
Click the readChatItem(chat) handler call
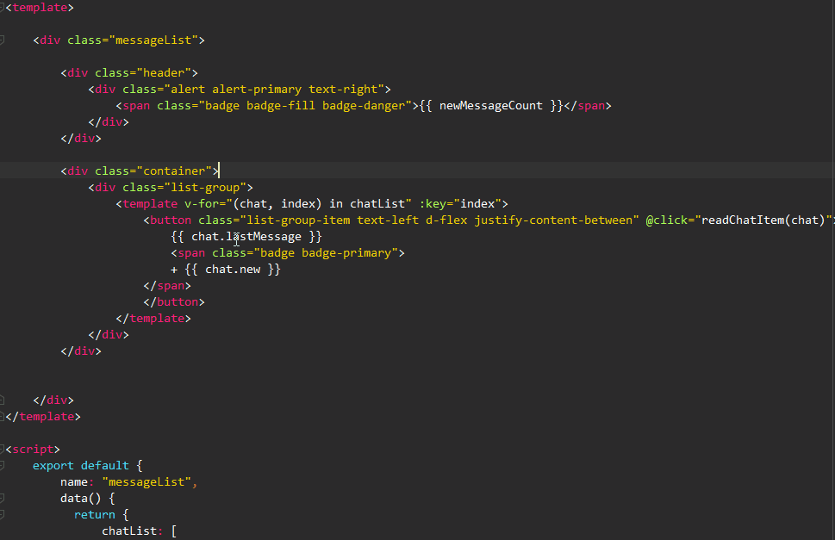click(x=763, y=220)
